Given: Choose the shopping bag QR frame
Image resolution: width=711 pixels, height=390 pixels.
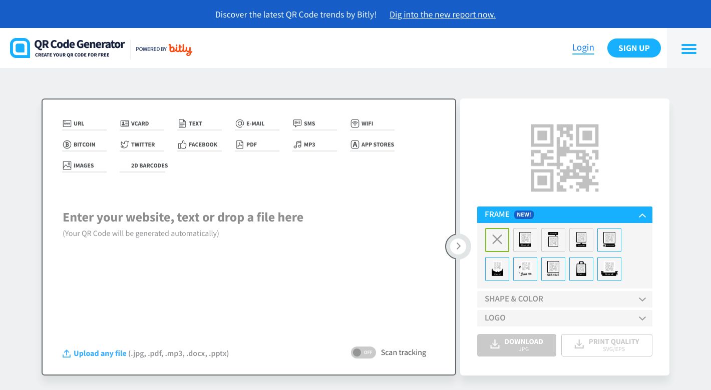Looking at the screenshot, I should (x=581, y=269).
